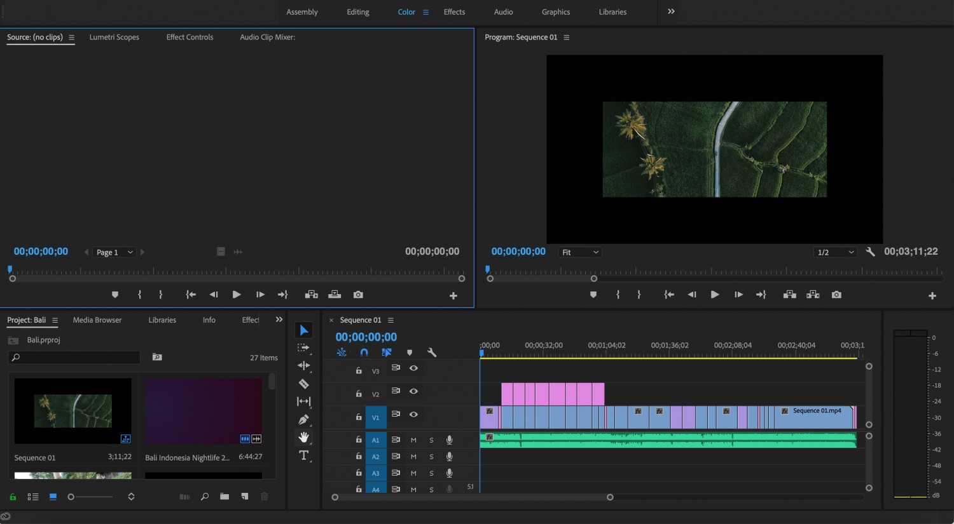Click Export Frame camera icon in Program monitor
The height and width of the screenshot is (524, 954).
(836, 295)
